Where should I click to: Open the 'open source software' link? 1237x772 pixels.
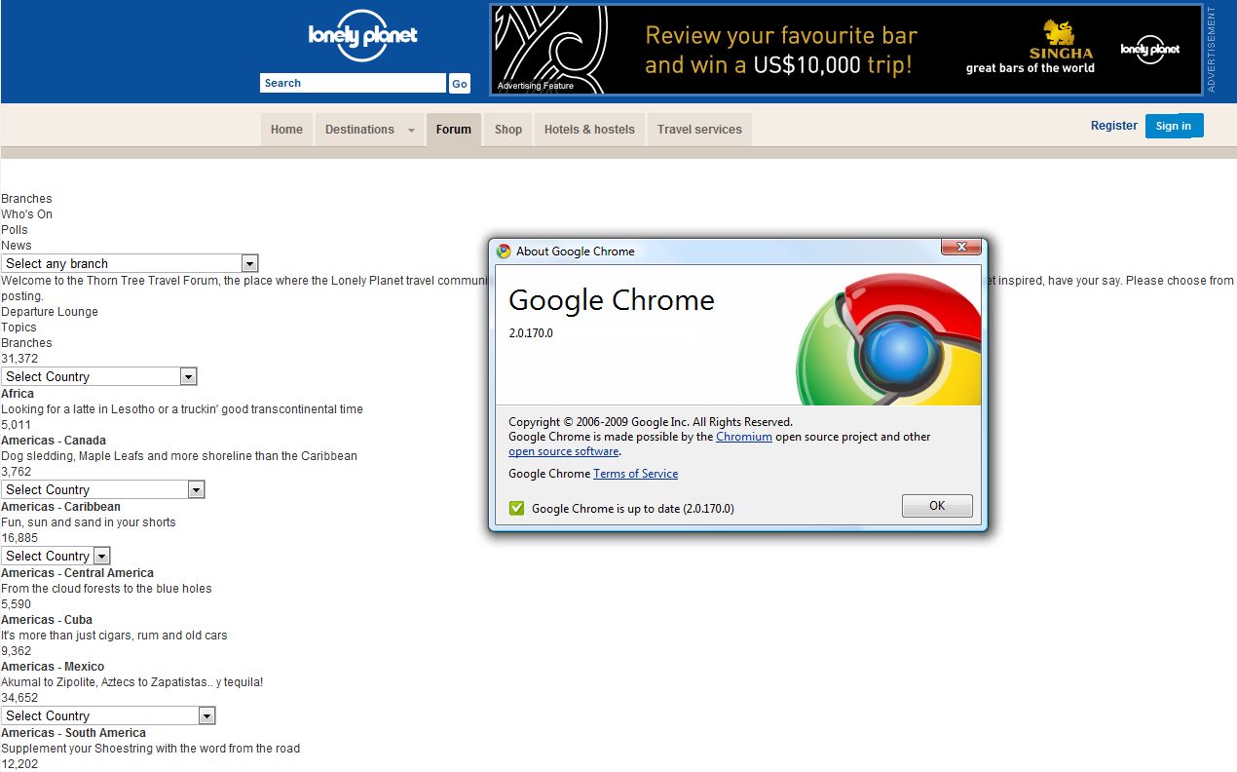tap(564, 451)
